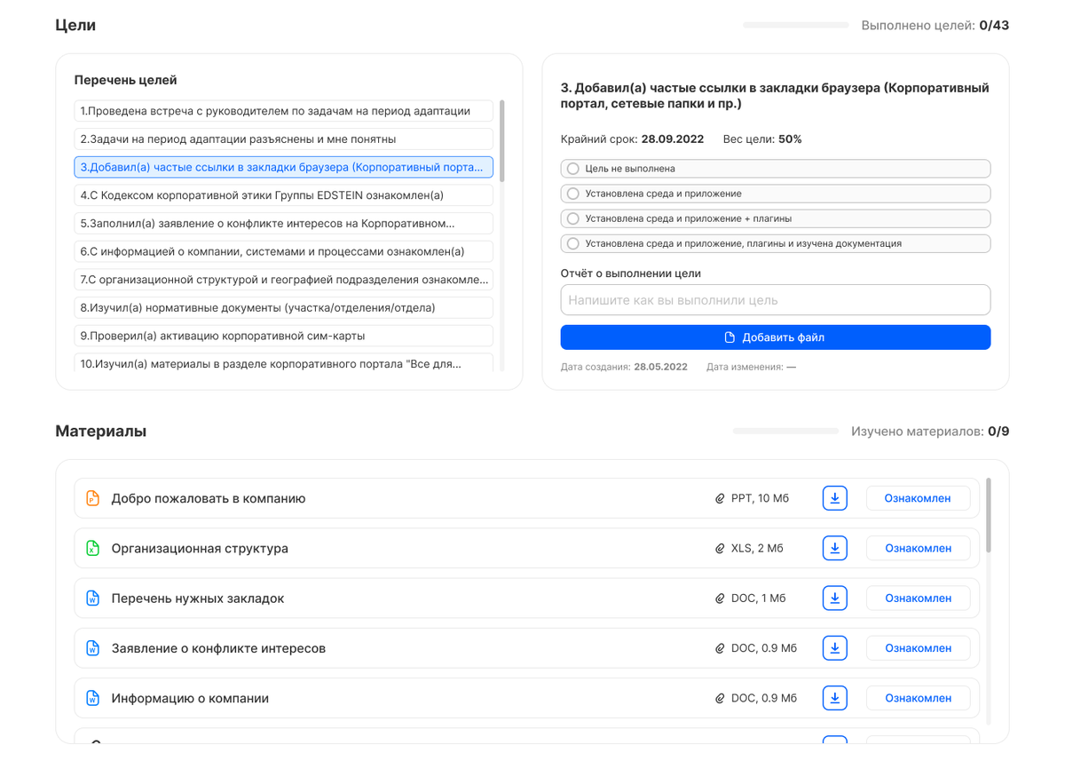Open goal 6 'С информацией о компании'
This screenshot has width=1065, height=769.
(283, 251)
